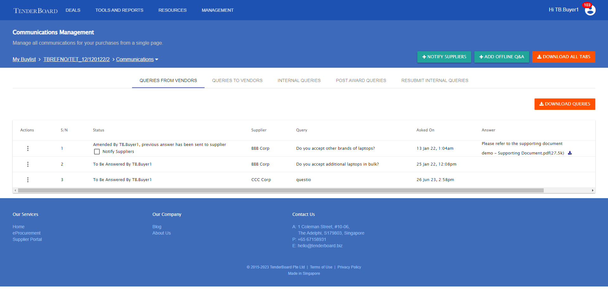Click the Notify Suppliers button
The image size is (608, 308).
click(x=444, y=57)
